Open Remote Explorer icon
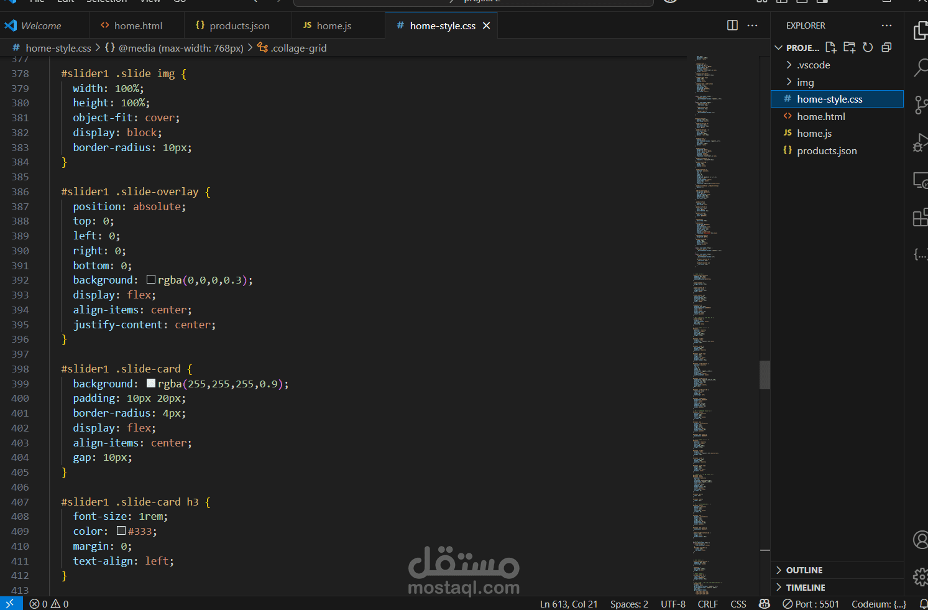The image size is (928, 610). pos(921,180)
